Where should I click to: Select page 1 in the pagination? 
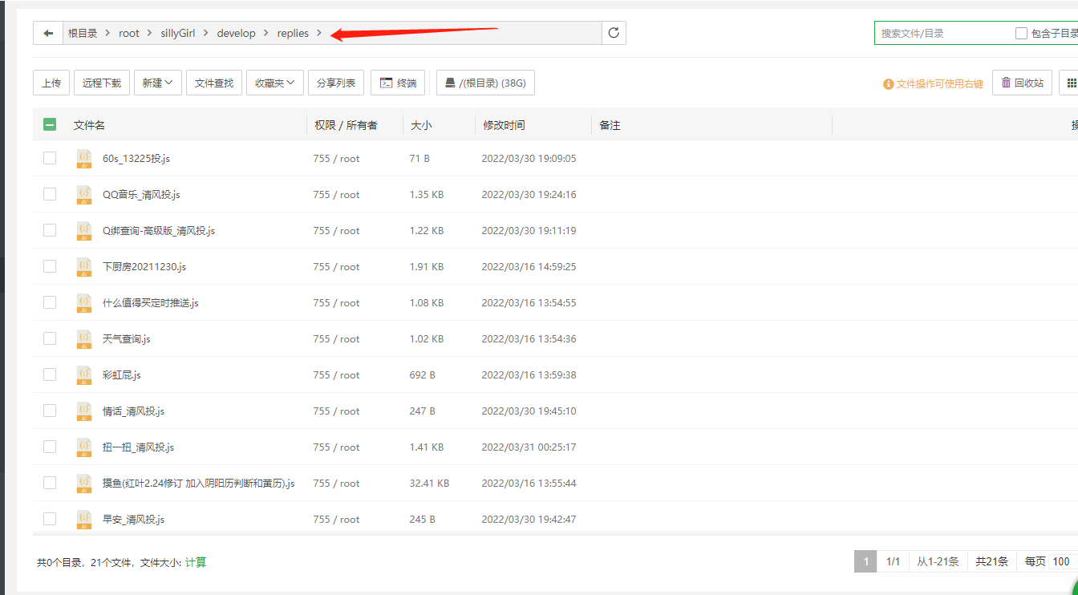coord(865,561)
